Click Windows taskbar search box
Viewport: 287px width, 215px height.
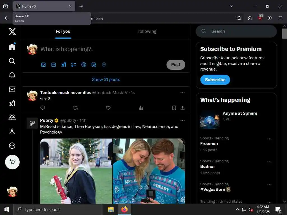pos(58,209)
